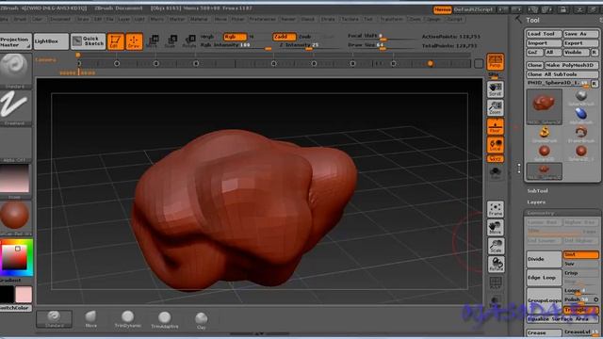Click the Edge Loop button
The width and height of the screenshot is (603, 339).
545,278
